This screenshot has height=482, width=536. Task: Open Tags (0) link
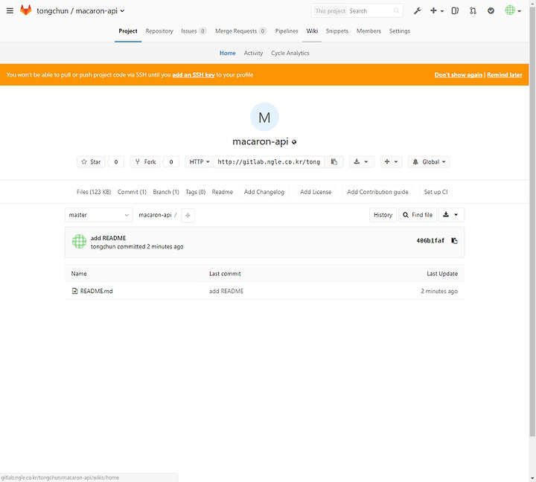click(x=195, y=192)
